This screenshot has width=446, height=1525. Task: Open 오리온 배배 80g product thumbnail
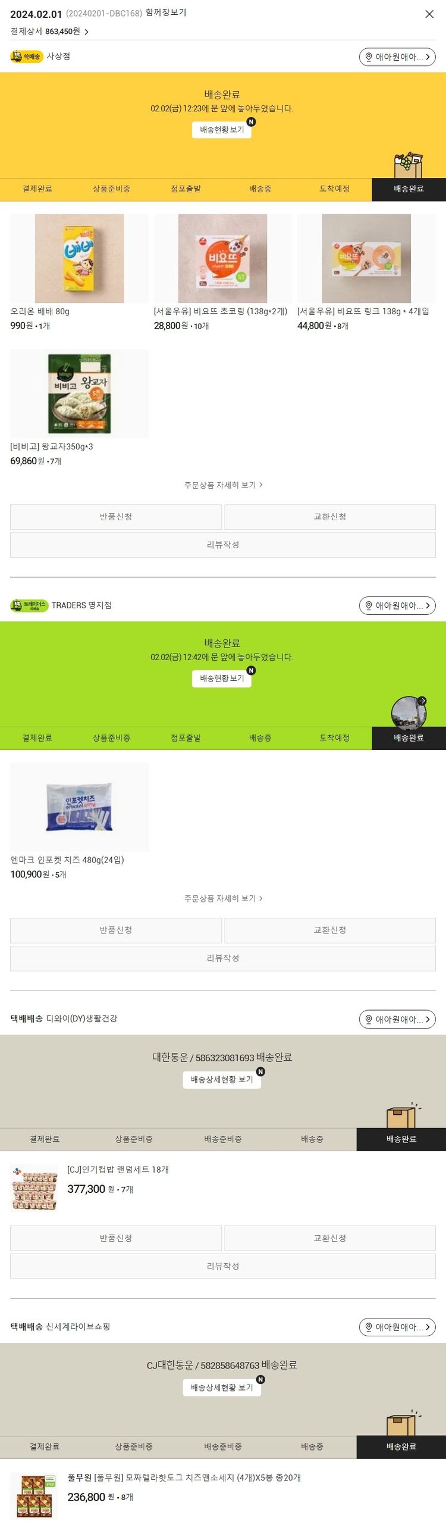79,258
